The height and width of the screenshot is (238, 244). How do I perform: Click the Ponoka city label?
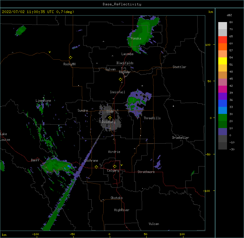click(x=136, y=38)
